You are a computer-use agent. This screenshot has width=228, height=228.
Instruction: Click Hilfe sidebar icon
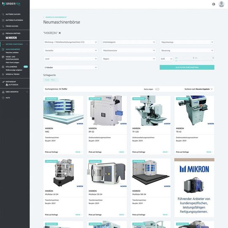click(x=3, y=98)
